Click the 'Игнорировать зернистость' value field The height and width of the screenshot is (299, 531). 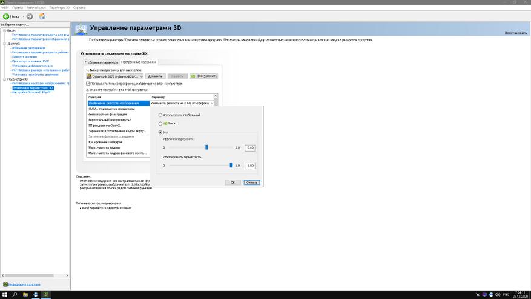[250, 166]
